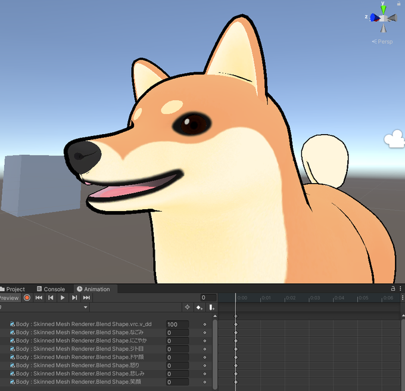Open key options diamond for ジト目
The width and height of the screenshot is (405, 391).
(204, 349)
